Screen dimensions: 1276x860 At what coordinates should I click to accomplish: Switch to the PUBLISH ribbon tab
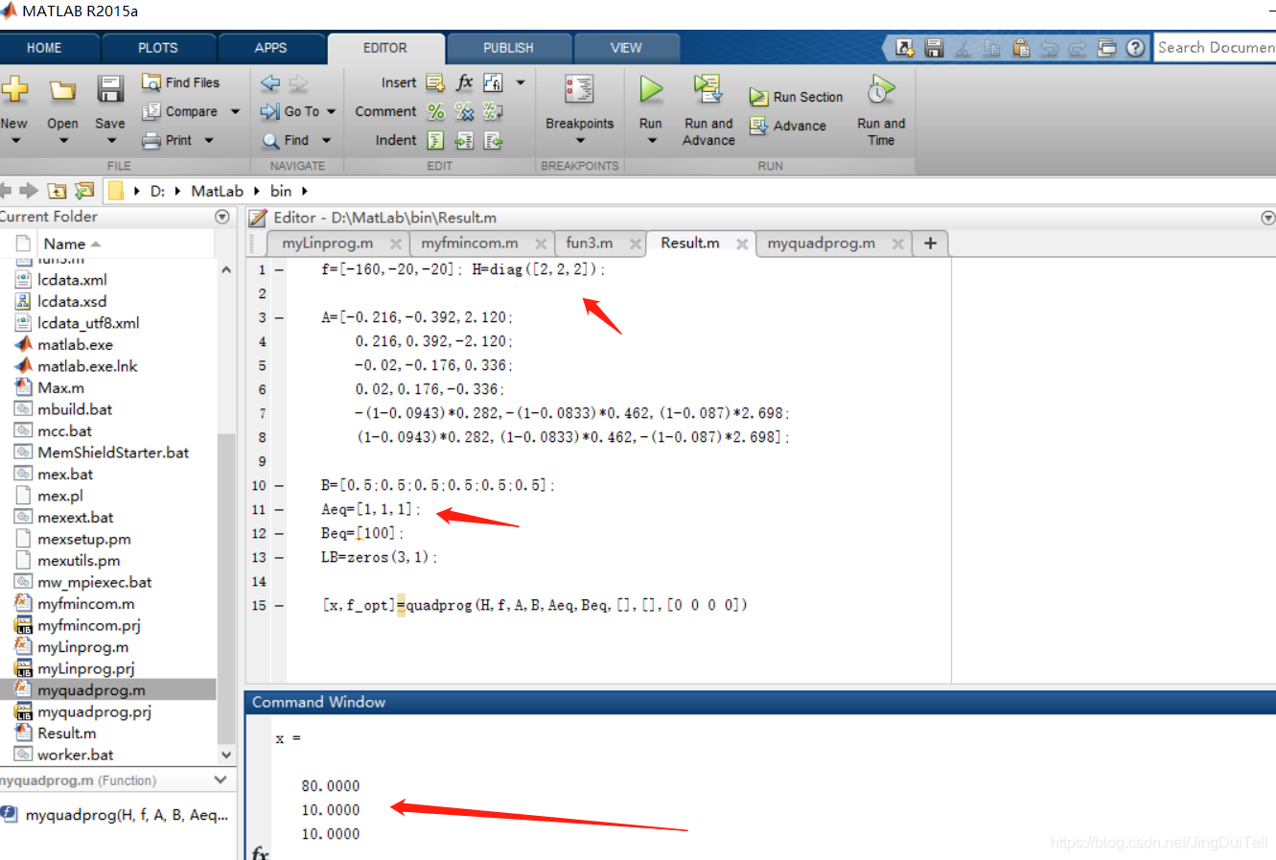508,48
